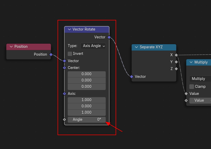211x149 pixels.
Task: Click the Center Z value field
Action: coord(87,87)
